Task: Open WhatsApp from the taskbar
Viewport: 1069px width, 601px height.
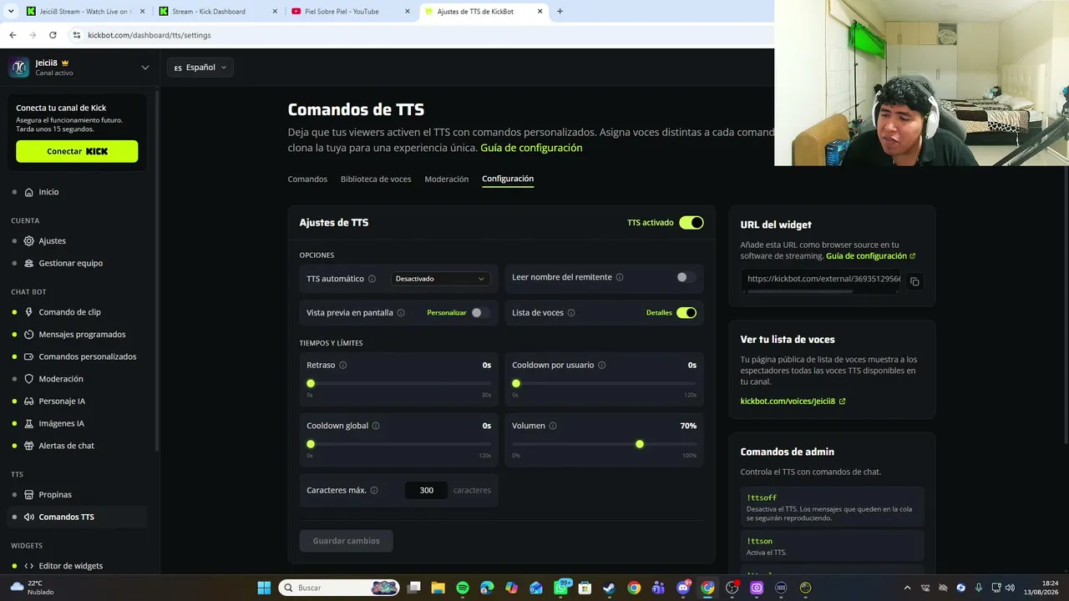Action: coord(561,588)
